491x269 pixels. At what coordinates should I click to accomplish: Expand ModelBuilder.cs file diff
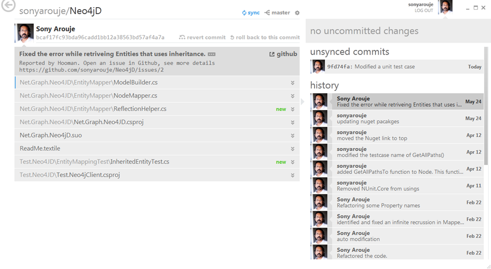(292, 83)
